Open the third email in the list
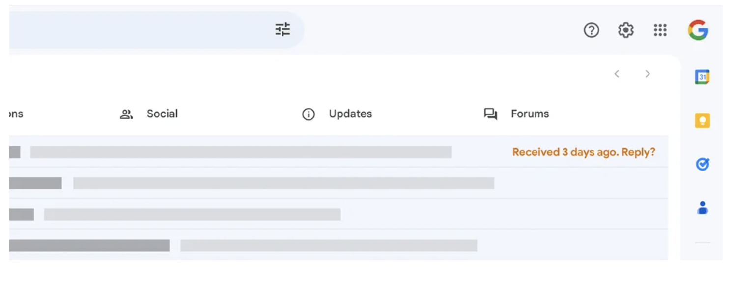The height and width of the screenshot is (285, 734). tap(192, 214)
